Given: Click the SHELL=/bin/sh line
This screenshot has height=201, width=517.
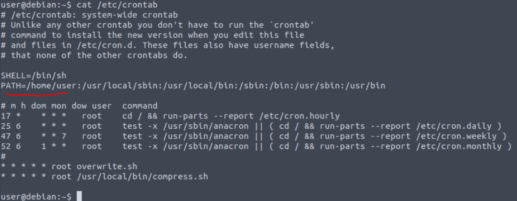Looking at the screenshot, I should point(34,76).
